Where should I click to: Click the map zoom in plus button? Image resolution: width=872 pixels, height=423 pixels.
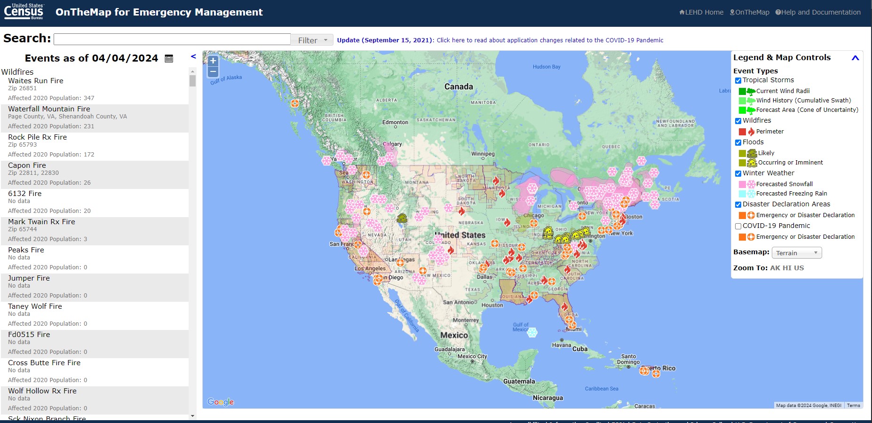(x=213, y=61)
